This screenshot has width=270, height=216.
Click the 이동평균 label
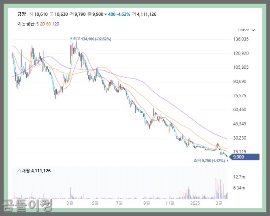point(26,24)
